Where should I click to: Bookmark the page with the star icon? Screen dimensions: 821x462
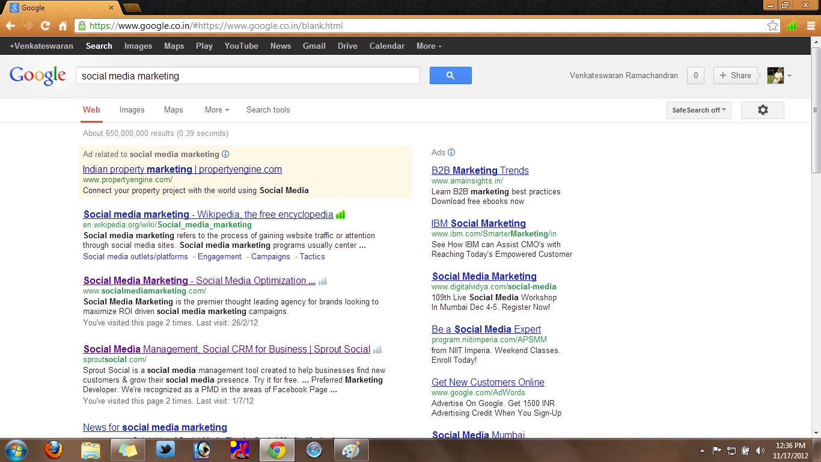coord(774,26)
